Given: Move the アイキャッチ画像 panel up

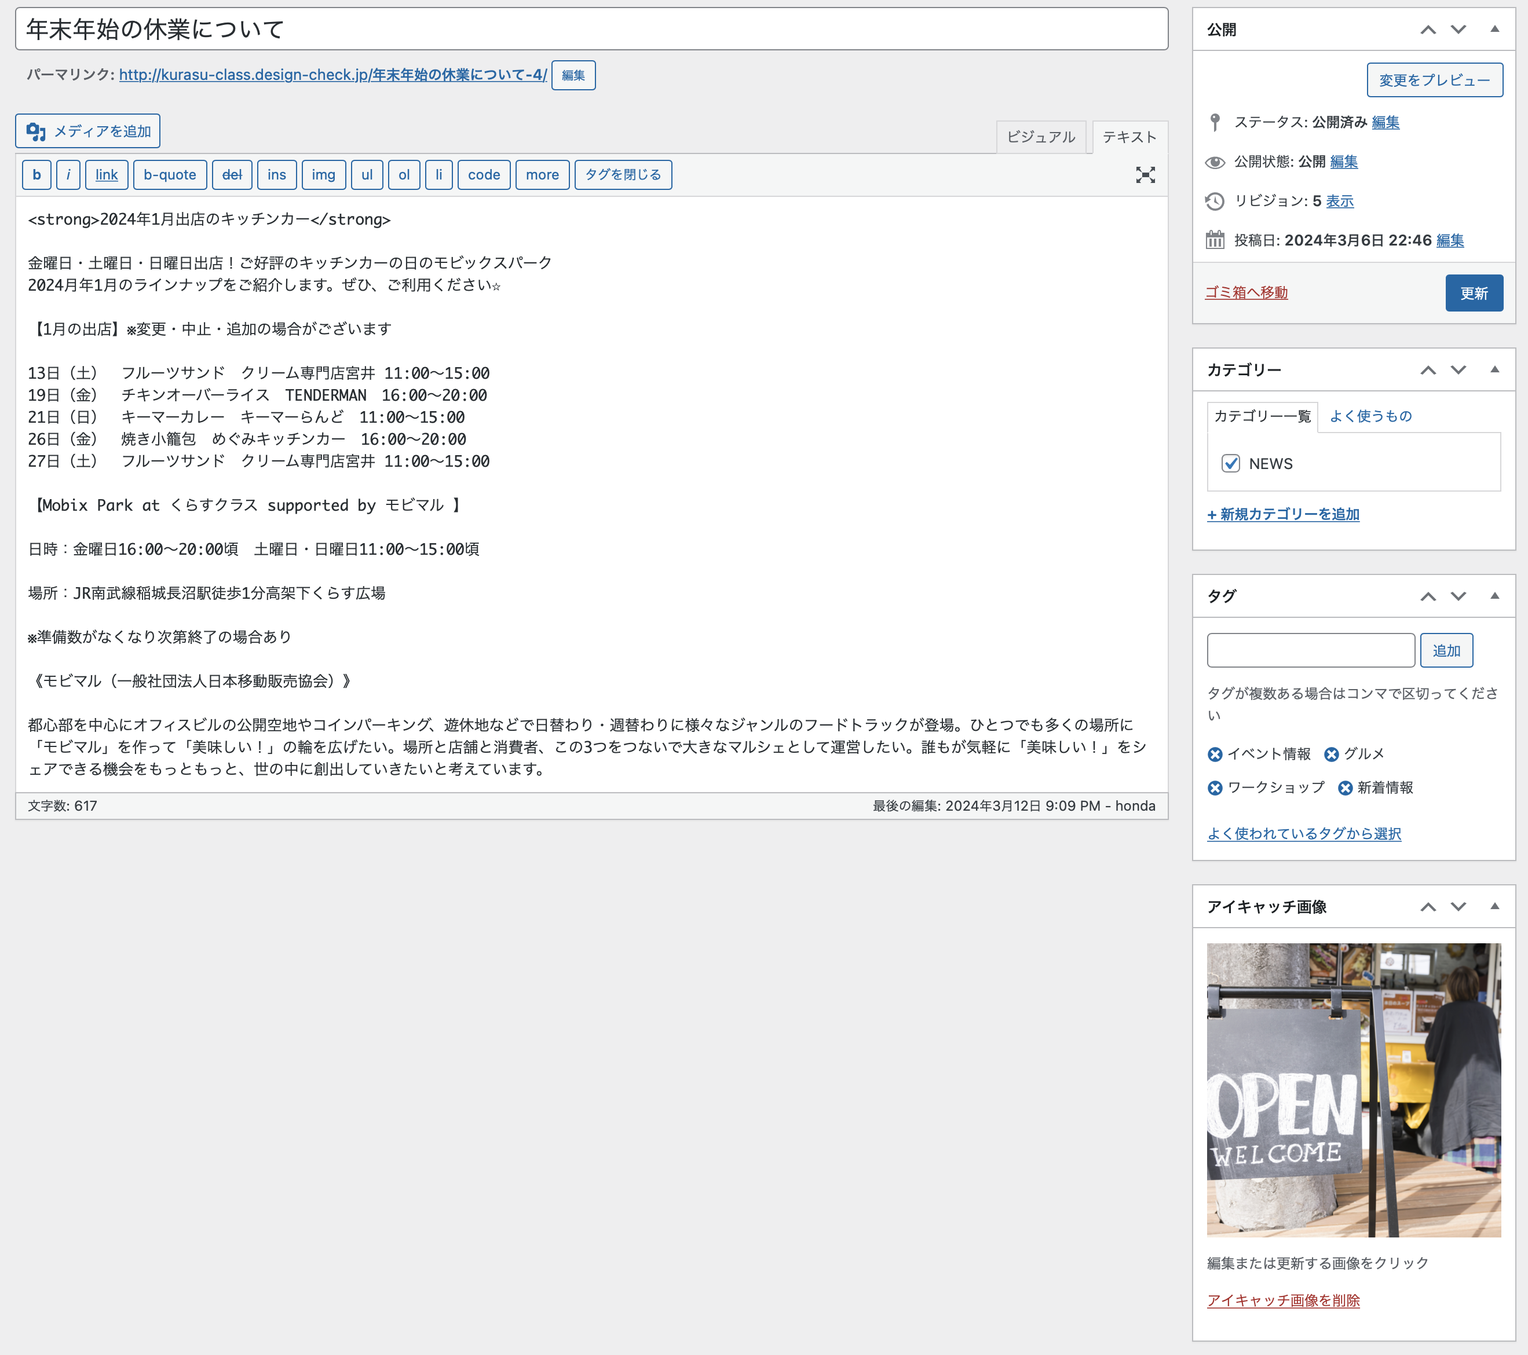Looking at the screenshot, I should pyautogui.click(x=1428, y=907).
